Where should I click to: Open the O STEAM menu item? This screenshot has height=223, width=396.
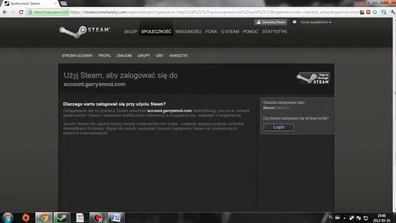pos(230,32)
